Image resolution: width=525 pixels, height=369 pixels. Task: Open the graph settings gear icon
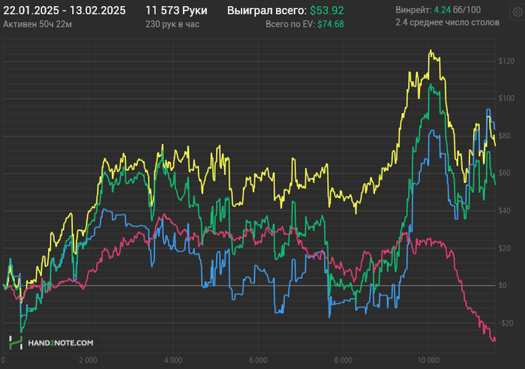point(517,13)
